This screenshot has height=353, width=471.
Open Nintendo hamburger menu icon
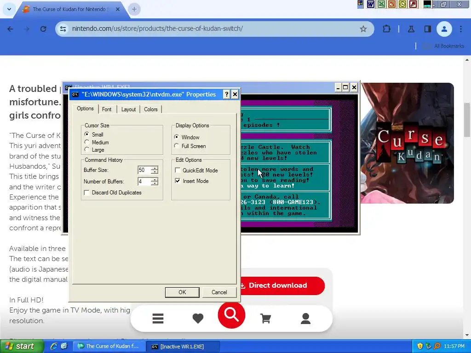(x=158, y=319)
